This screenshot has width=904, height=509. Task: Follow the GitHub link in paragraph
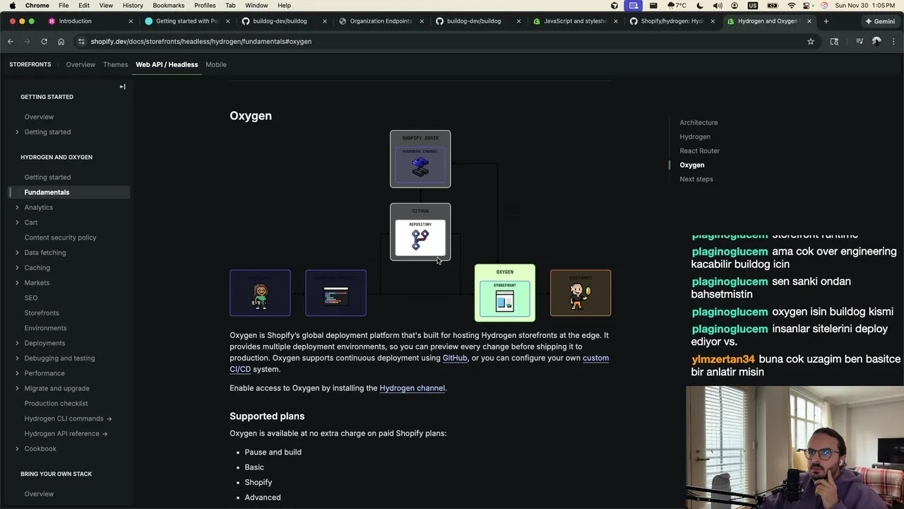[455, 358]
